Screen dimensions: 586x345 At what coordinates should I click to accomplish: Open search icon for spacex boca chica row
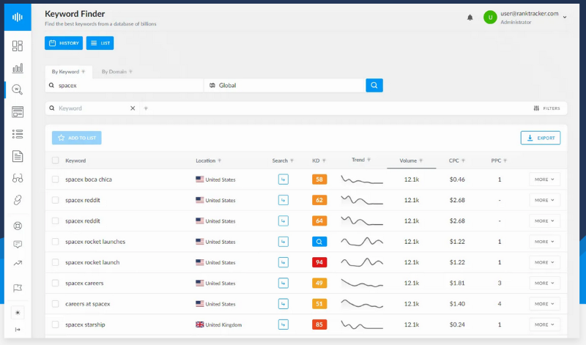283,179
